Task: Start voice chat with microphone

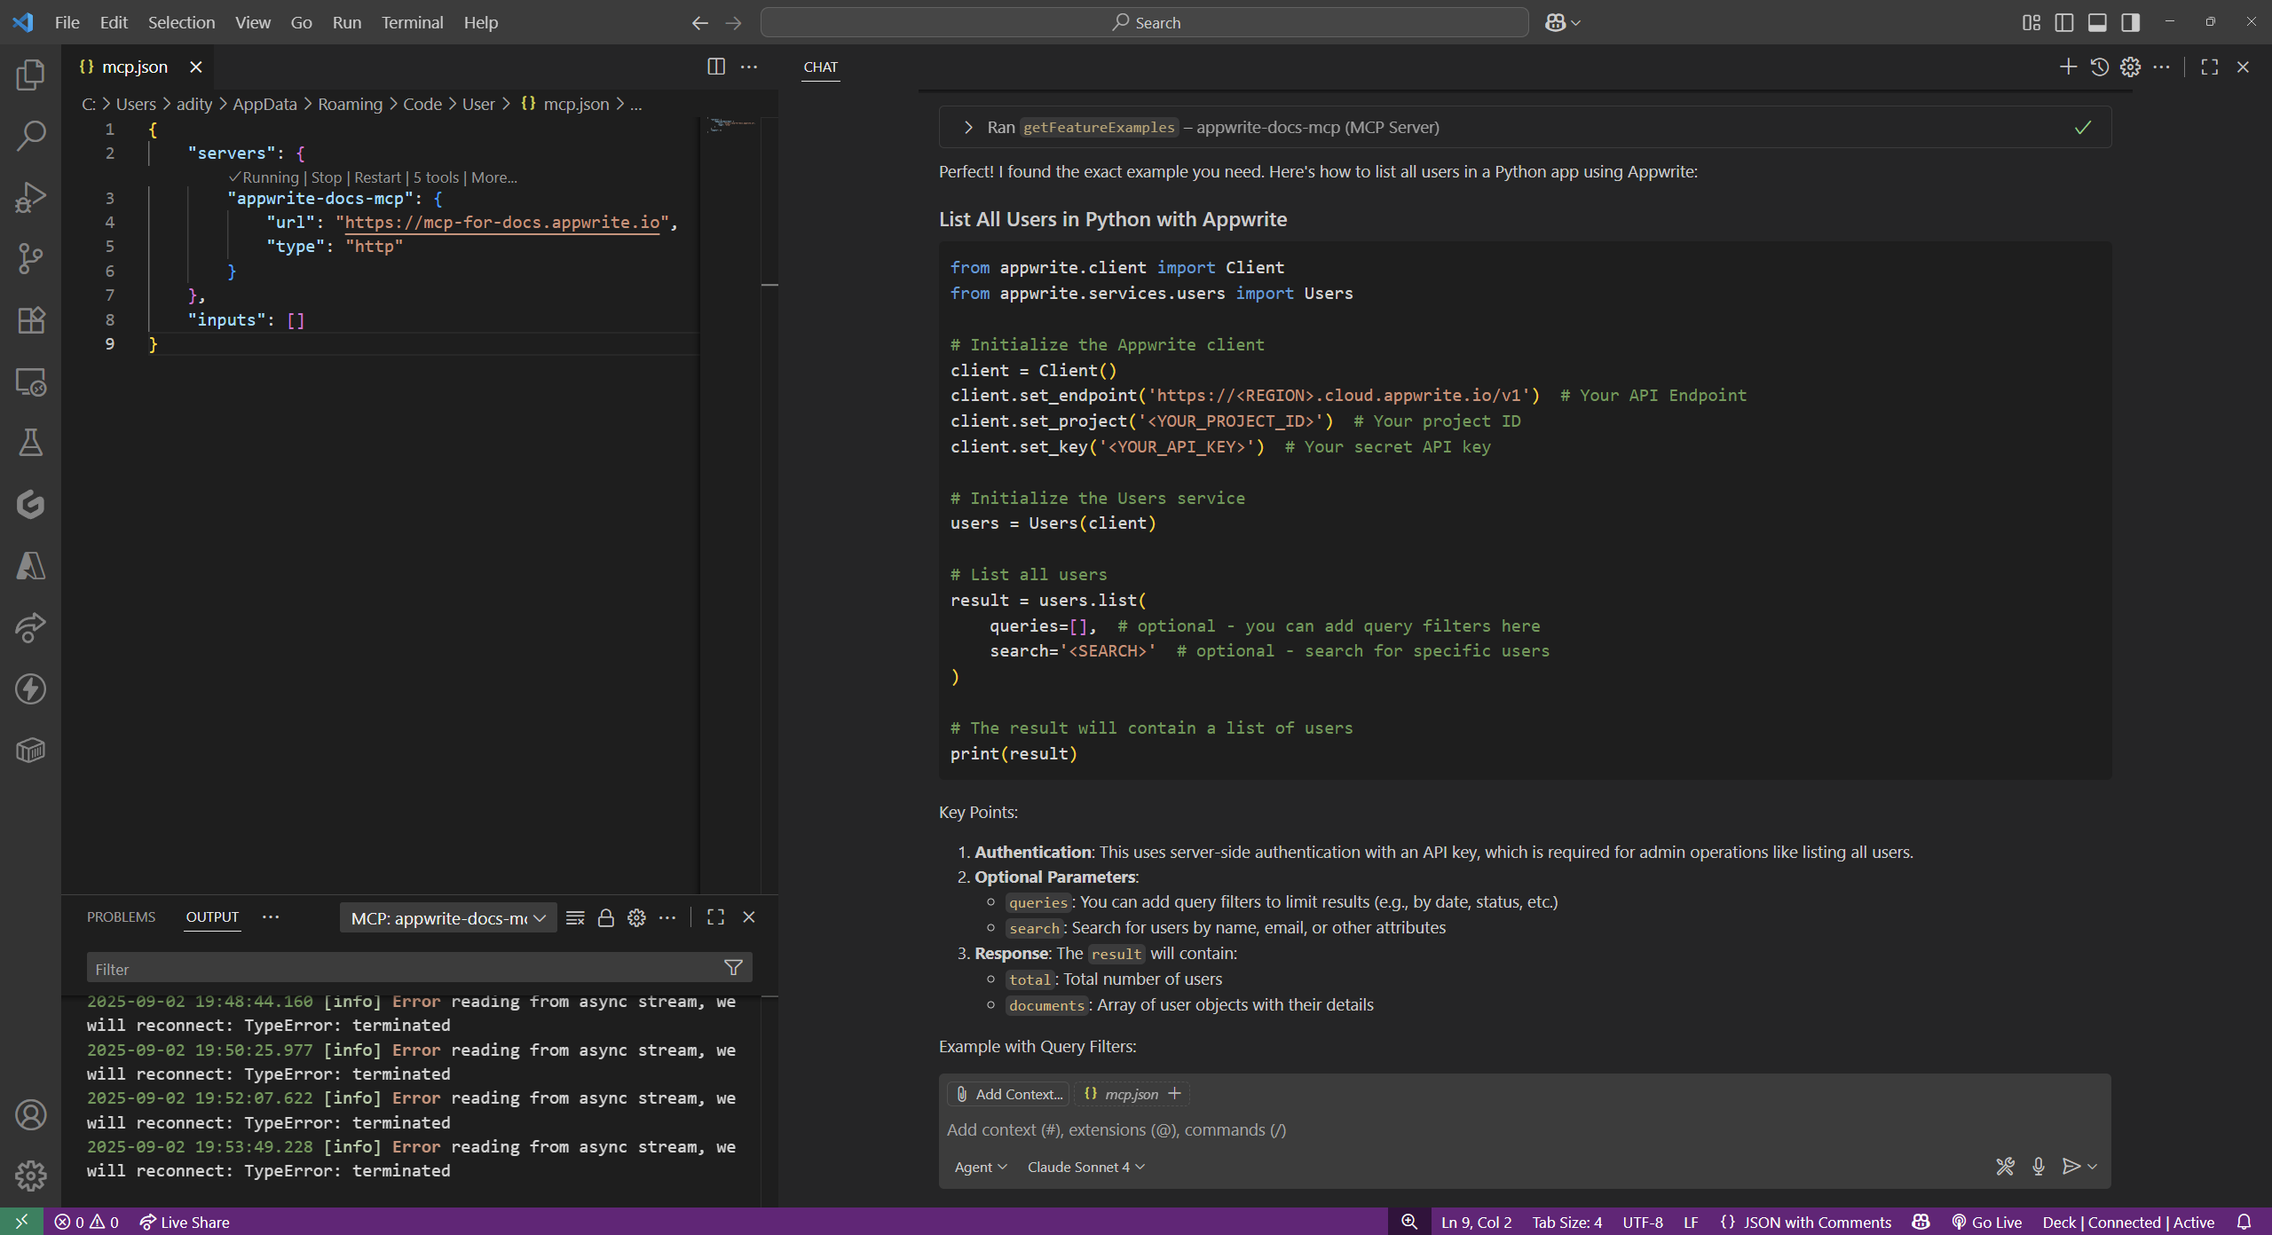Action: tap(2039, 1166)
